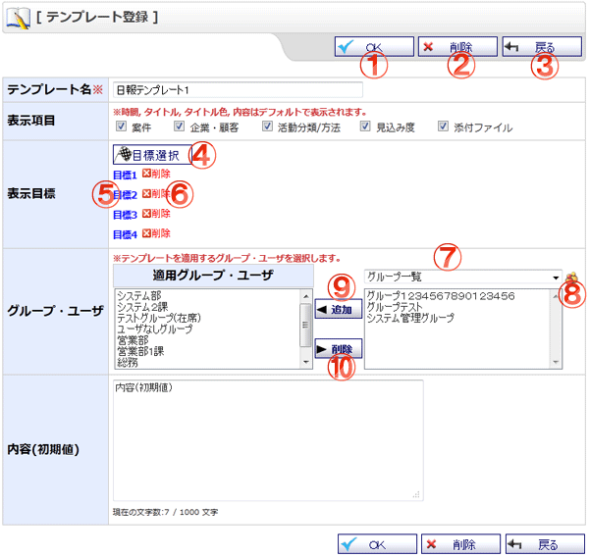Image resolution: width=589 pixels, height=557 pixels.
Task: Click the 内容(初期値) text area
Action: (x=268, y=440)
